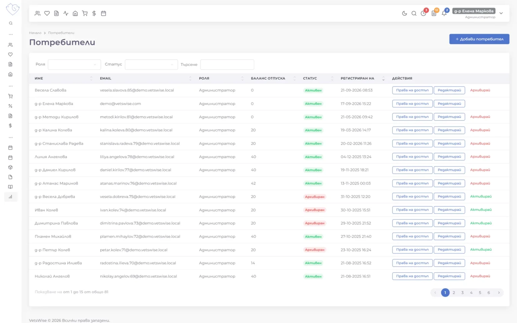517x323 pixels.
Task: Expand the г-р Елена Маркова account menu
Action: [x=478, y=13]
